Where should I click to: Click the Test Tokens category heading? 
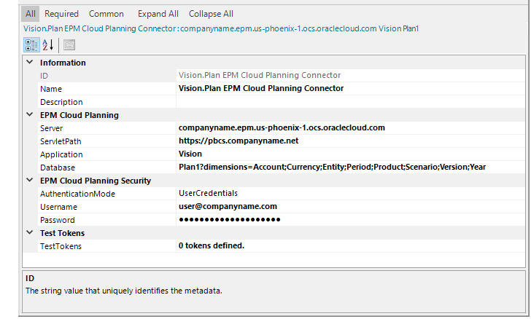point(62,233)
